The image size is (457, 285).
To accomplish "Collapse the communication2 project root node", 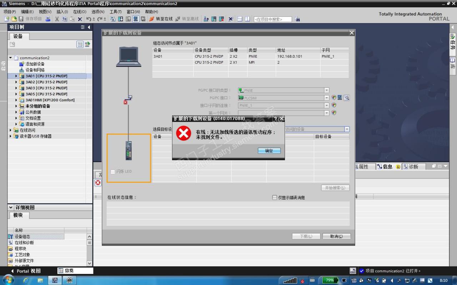I will click(10, 58).
